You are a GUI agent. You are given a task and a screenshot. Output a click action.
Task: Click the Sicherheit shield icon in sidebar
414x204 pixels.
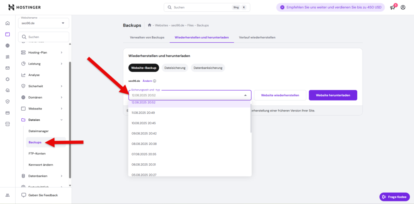(23, 86)
